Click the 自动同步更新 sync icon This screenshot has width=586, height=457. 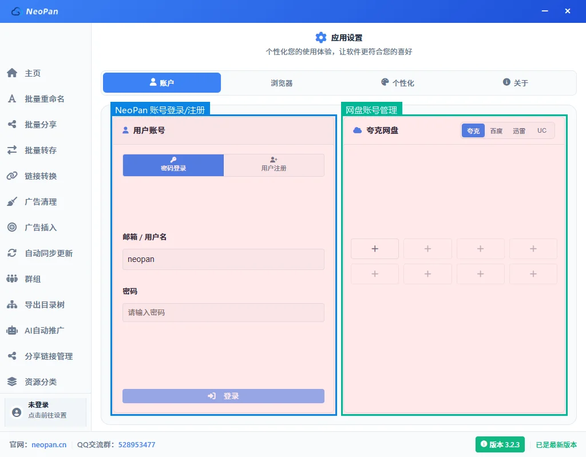click(12, 253)
